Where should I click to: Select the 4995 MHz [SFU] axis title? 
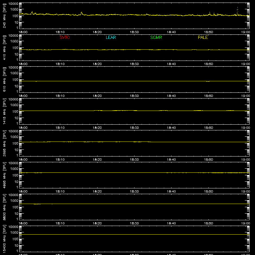(x=4, y=175)
